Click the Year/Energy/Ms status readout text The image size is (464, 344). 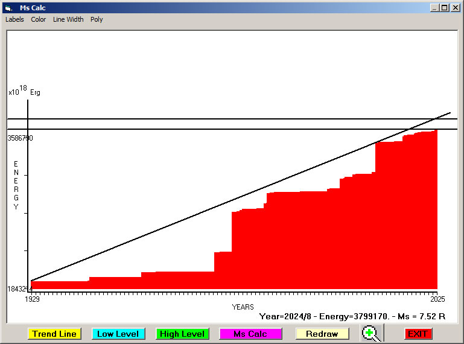click(x=352, y=316)
